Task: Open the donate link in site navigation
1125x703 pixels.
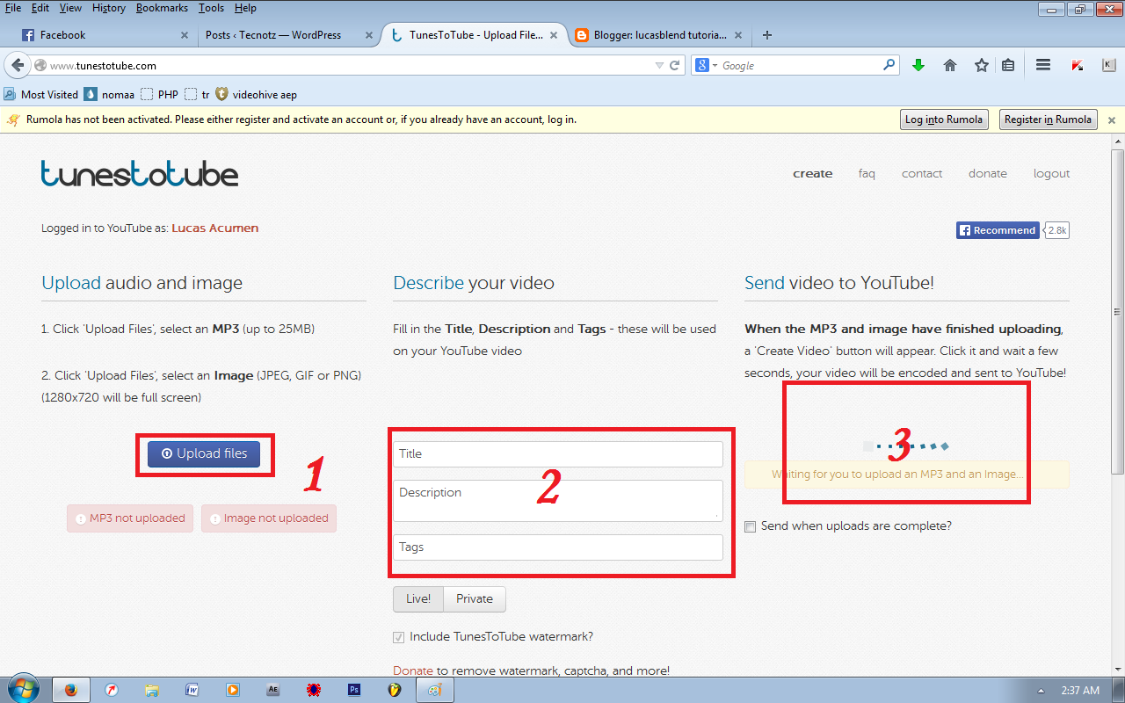Action: tap(988, 174)
